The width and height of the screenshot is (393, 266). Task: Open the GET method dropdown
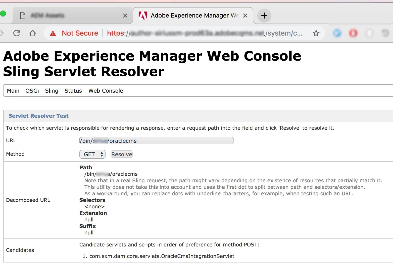point(92,154)
